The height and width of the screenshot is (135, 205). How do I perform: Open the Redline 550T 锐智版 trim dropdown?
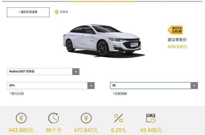[43, 72]
